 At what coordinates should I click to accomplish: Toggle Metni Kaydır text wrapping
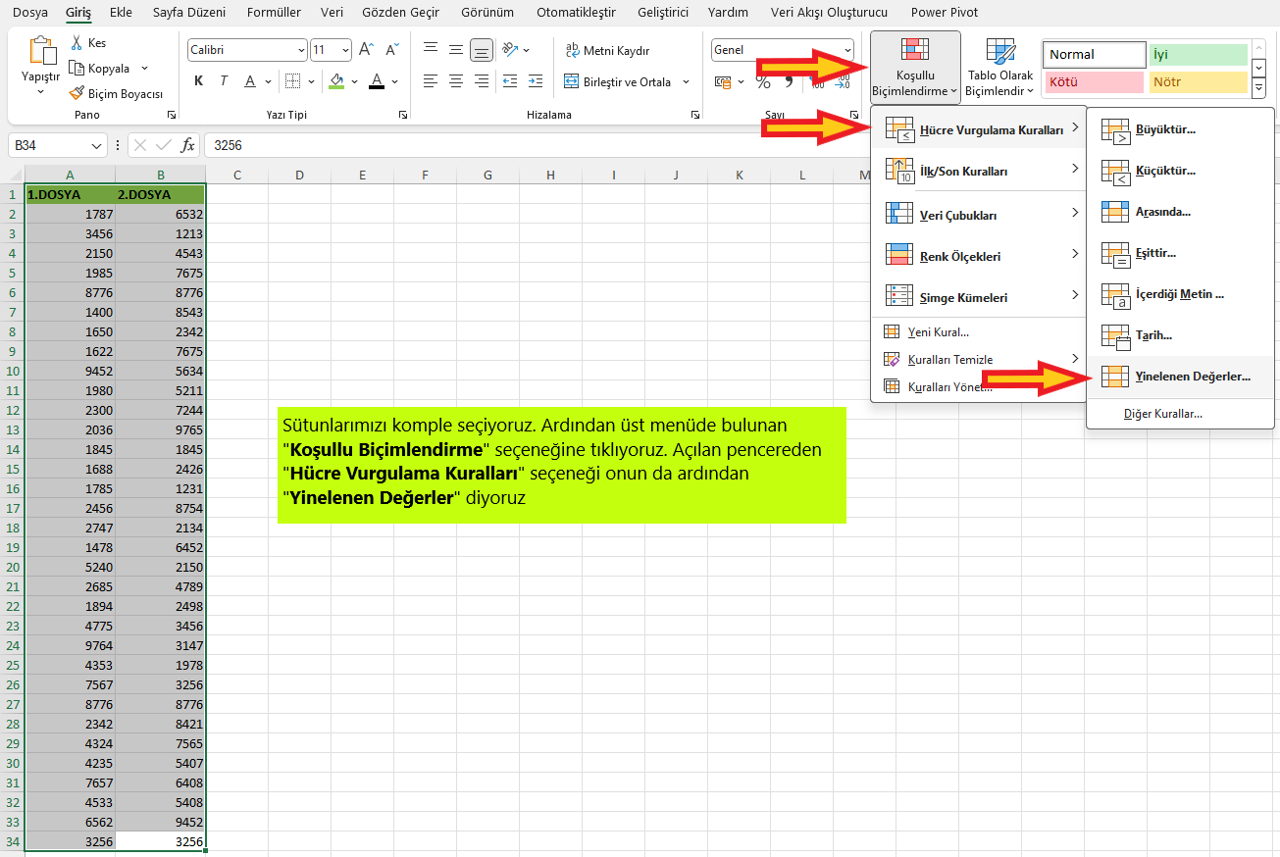coord(607,50)
